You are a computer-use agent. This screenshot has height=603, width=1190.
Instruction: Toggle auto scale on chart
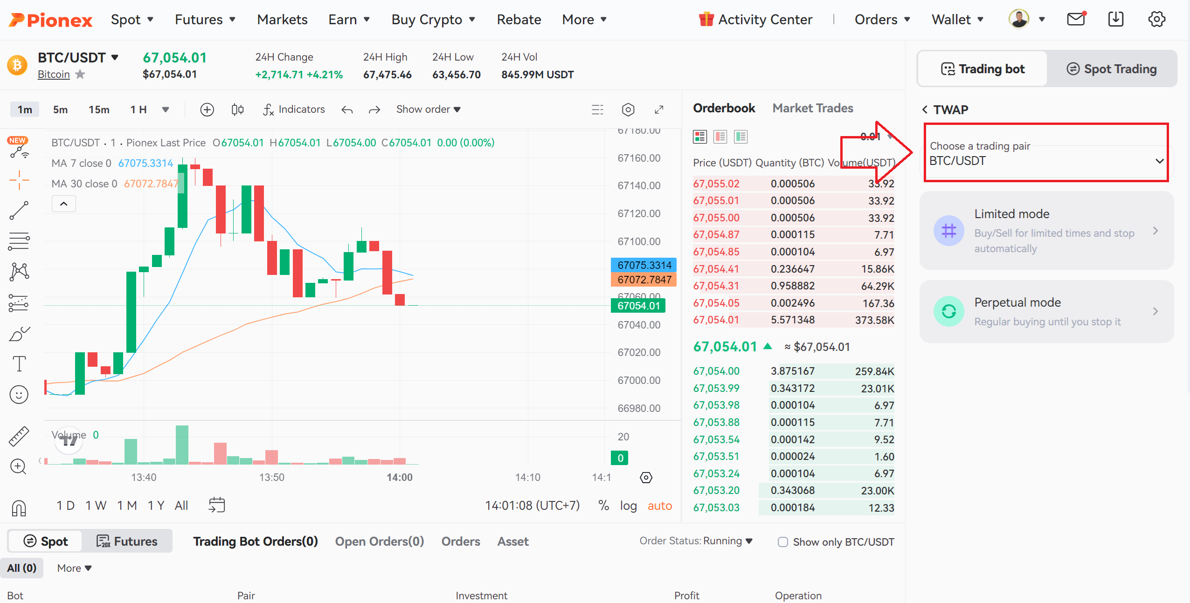coord(660,506)
